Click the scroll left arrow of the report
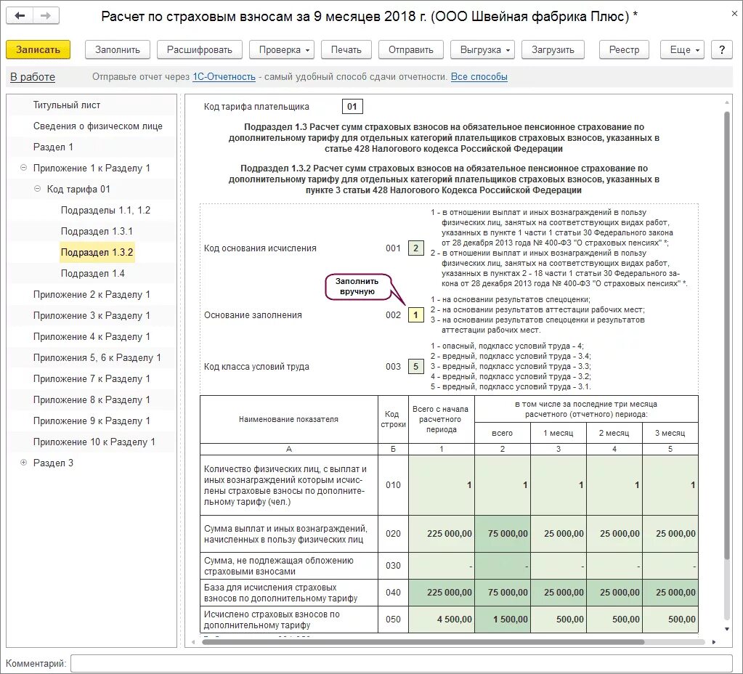743x674 pixels. click(x=193, y=642)
